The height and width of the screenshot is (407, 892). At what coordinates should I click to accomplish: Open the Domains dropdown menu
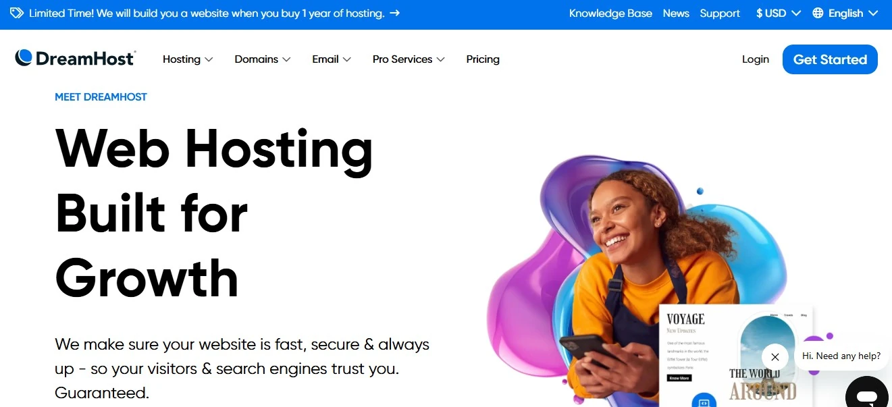[x=263, y=59]
